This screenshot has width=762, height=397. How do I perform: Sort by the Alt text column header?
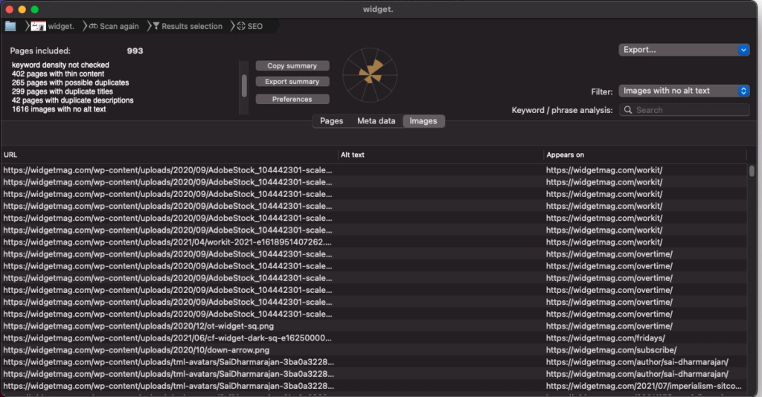click(441, 155)
